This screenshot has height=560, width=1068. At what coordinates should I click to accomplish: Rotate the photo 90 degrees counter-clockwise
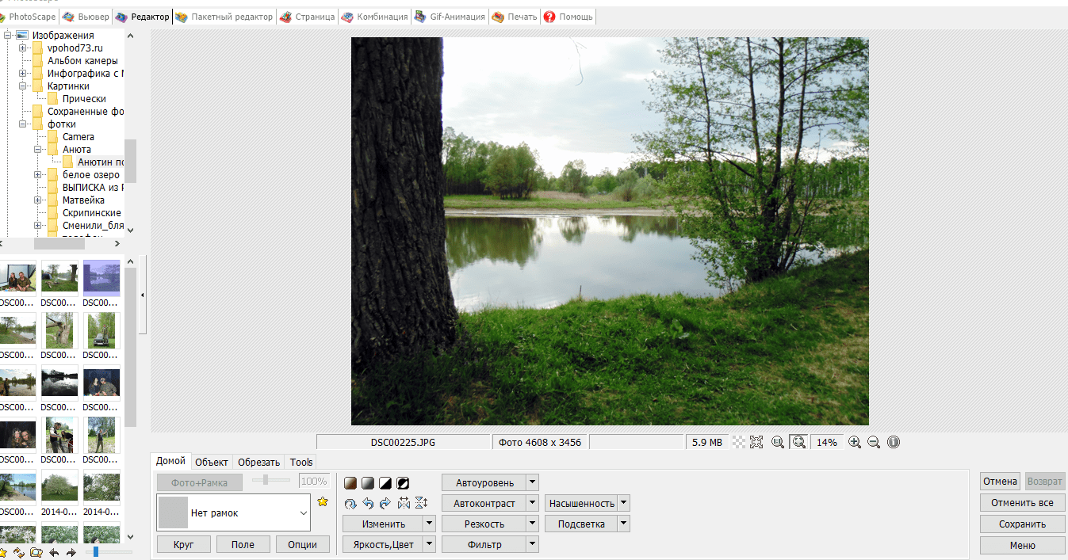coord(368,503)
